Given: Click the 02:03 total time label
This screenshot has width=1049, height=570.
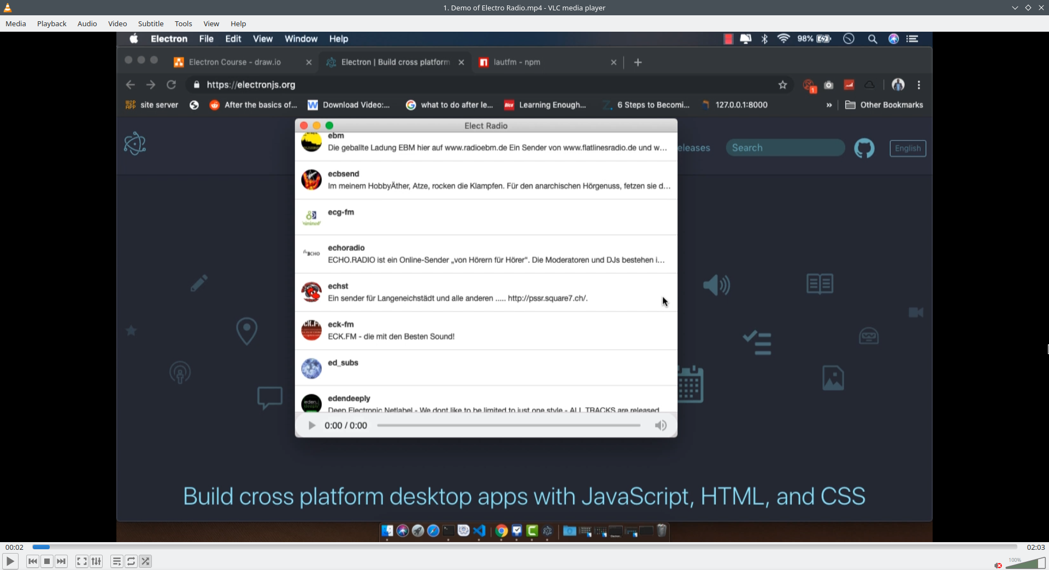Looking at the screenshot, I should coord(1035,547).
